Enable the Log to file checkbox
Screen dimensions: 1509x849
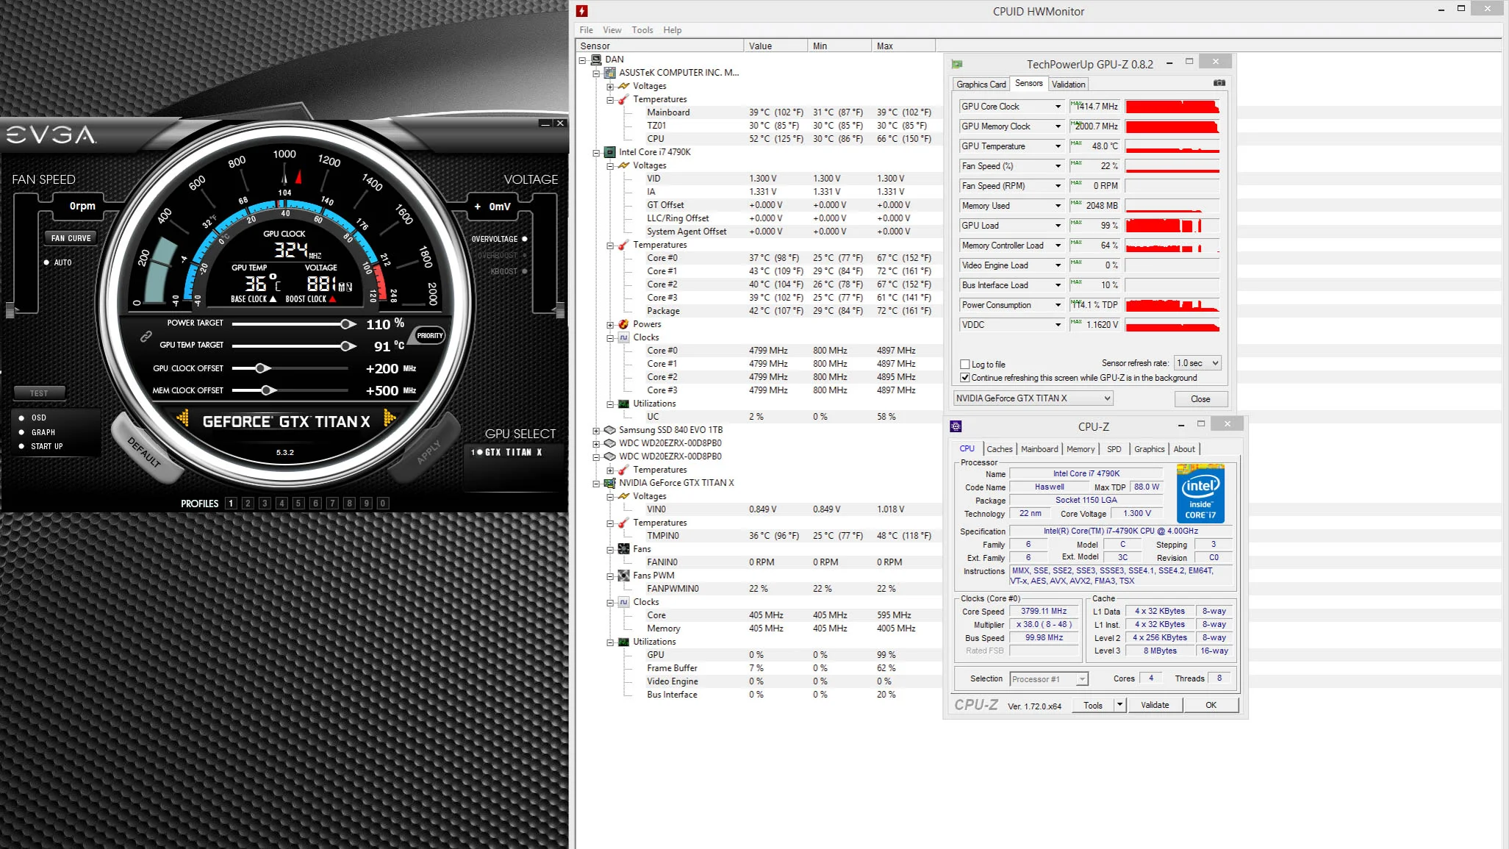(x=964, y=365)
